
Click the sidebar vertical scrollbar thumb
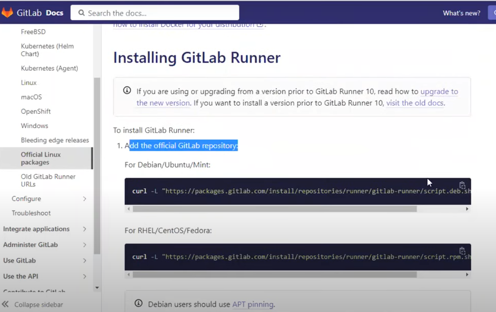(97, 166)
